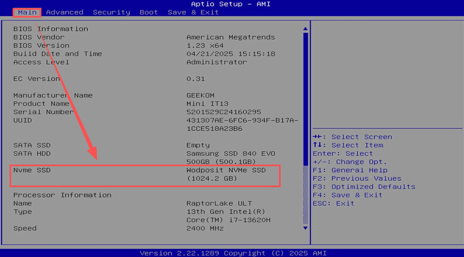Select the Nvme SSD row label

click(x=32, y=170)
